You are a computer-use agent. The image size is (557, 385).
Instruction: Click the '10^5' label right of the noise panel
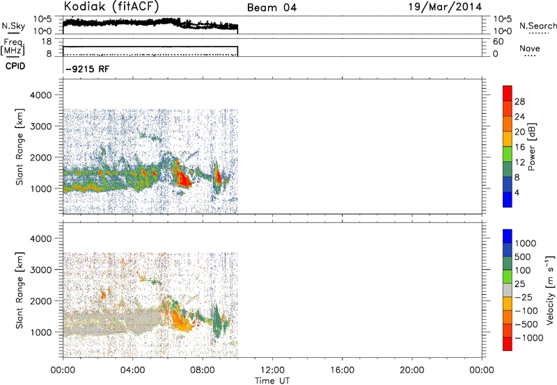point(501,19)
